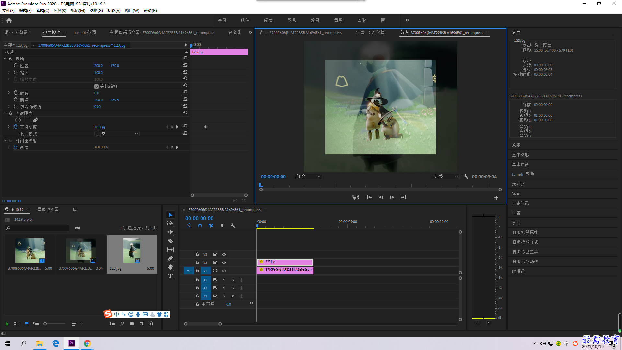Mute audio track A3
622x350 pixels.
coord(224,296)
